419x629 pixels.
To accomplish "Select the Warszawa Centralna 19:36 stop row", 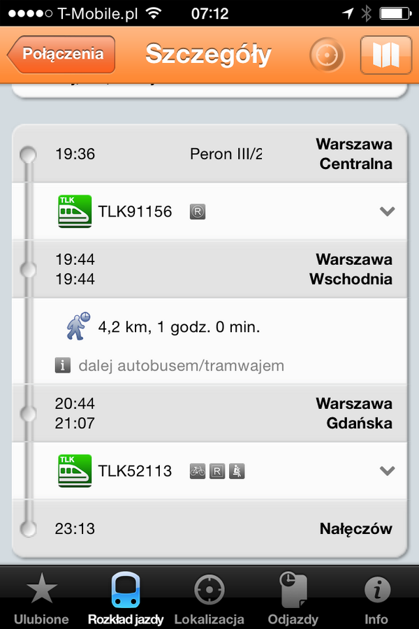I will pyautogui.click(x=209, y=154).
